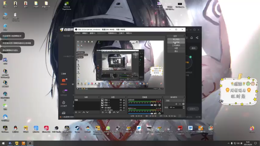Open 帮助(H) menu in OBS
This screenshot has height=146, width=260.
[129, 33]
